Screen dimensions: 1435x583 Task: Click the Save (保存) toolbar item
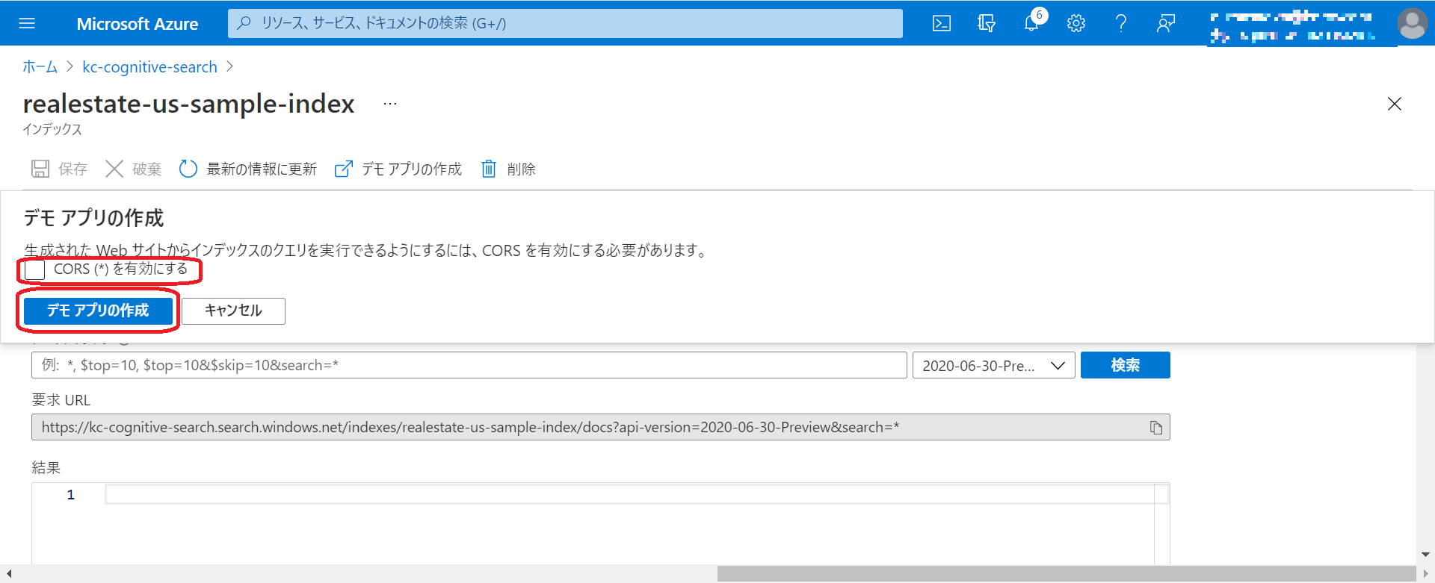click(59, 169)
